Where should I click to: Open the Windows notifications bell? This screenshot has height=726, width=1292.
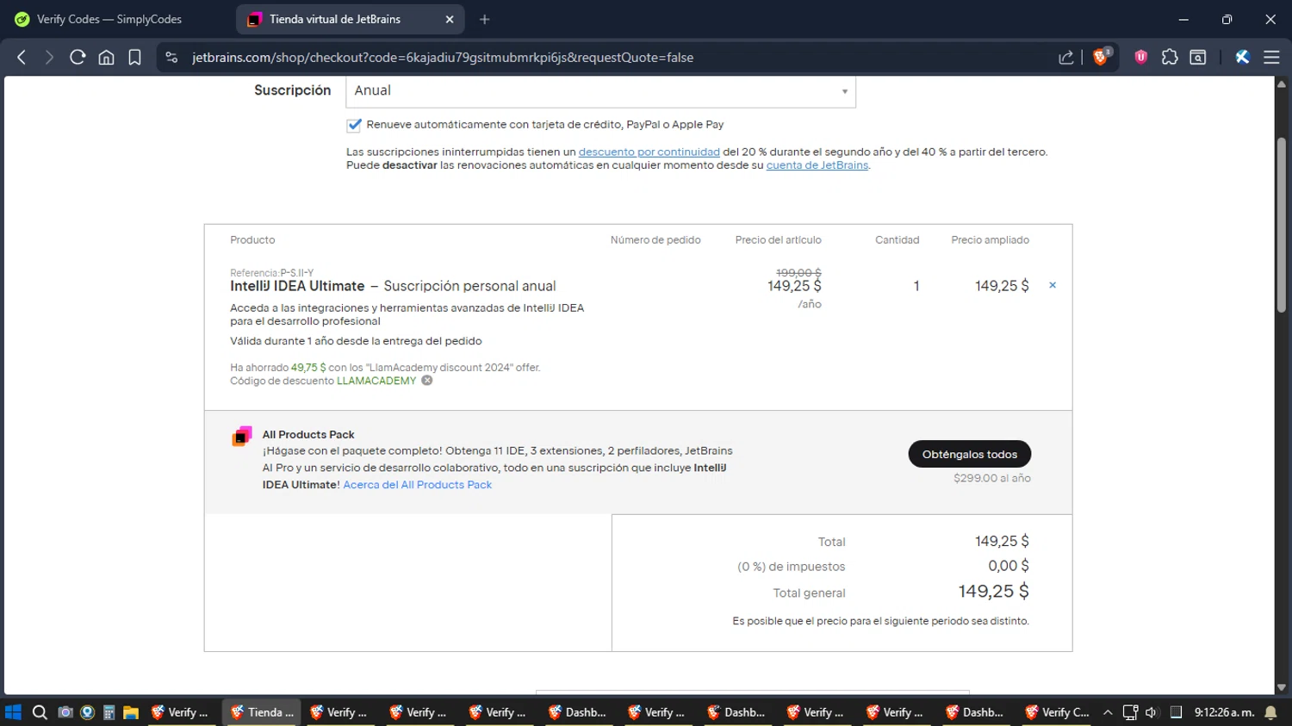click(x=1270, y=712)
